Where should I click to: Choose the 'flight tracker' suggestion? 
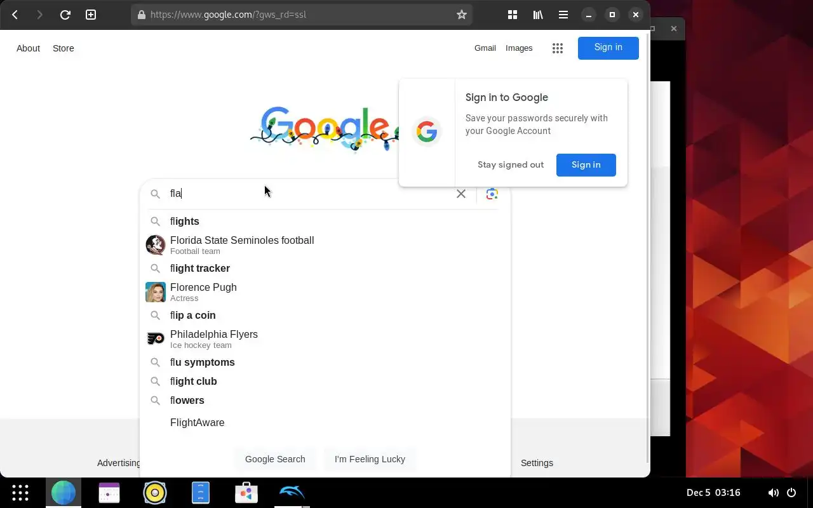click(325, 268)
